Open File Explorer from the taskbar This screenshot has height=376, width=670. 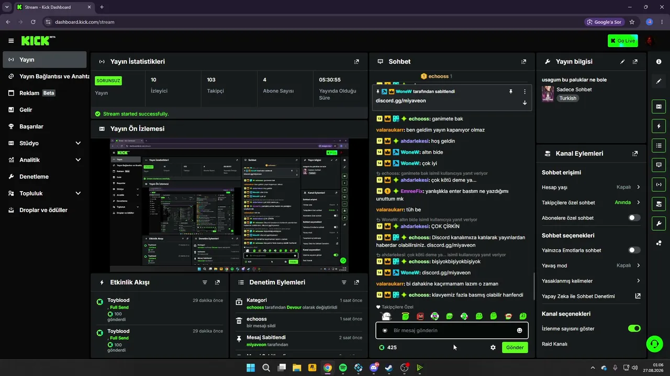point(297,368)
